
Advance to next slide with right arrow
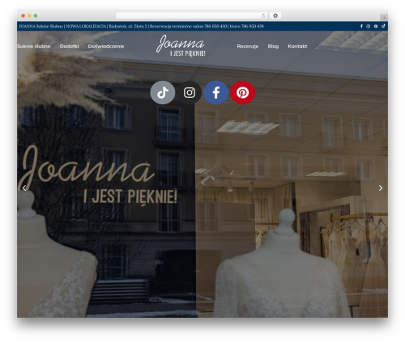381,188
